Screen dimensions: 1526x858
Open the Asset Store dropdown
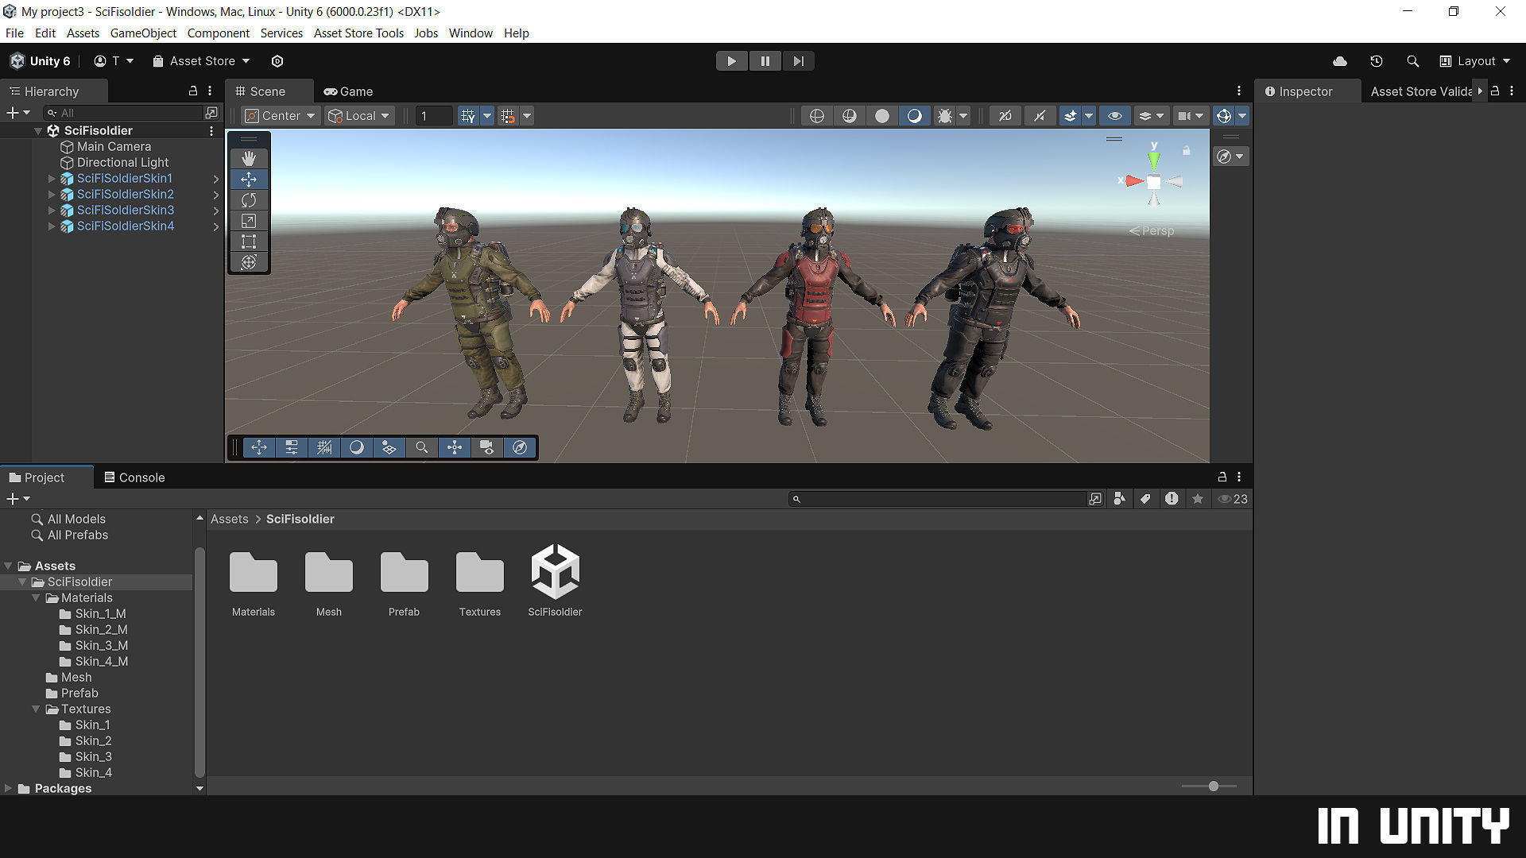(202, 61)
